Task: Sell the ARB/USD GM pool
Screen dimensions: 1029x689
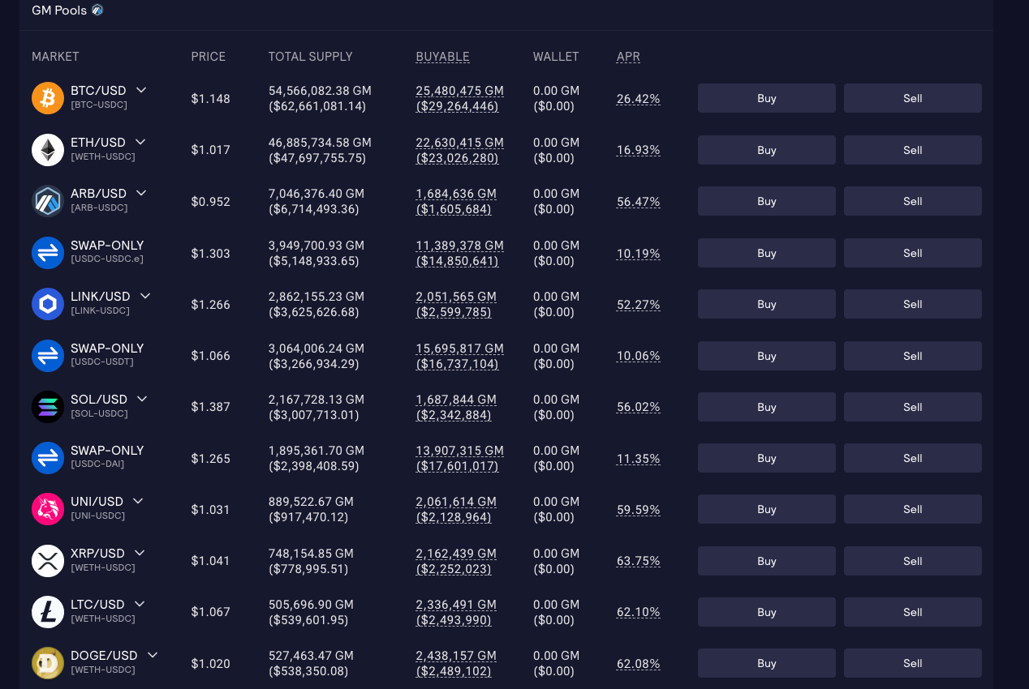Action: click(x=912, y=201)
